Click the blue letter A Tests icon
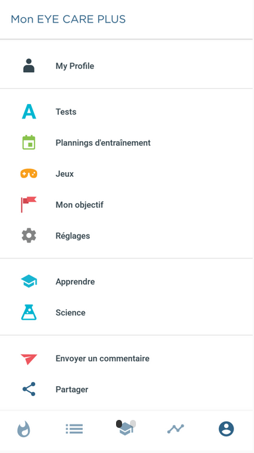 coord(29,112)
